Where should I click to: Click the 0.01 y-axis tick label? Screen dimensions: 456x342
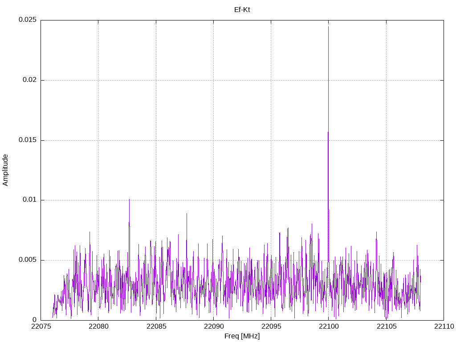pos(30,200)
